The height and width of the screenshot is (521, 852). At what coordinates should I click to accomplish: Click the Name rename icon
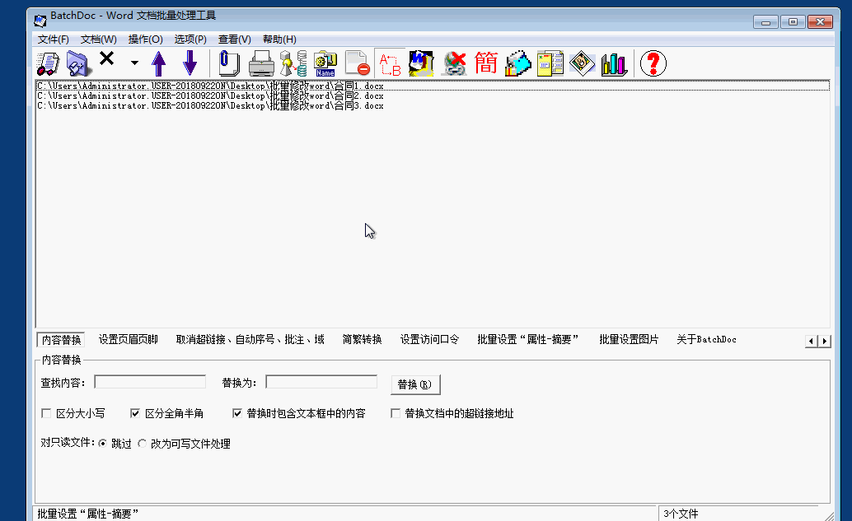325,63
